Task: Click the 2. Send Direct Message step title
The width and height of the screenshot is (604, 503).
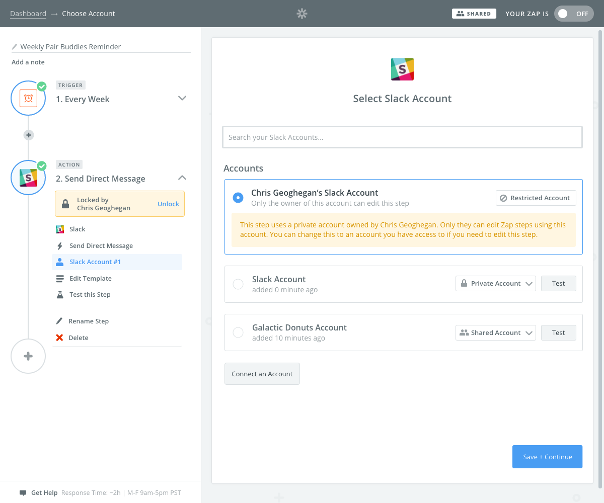Action: pyautogui.click(x=101, y=179)
